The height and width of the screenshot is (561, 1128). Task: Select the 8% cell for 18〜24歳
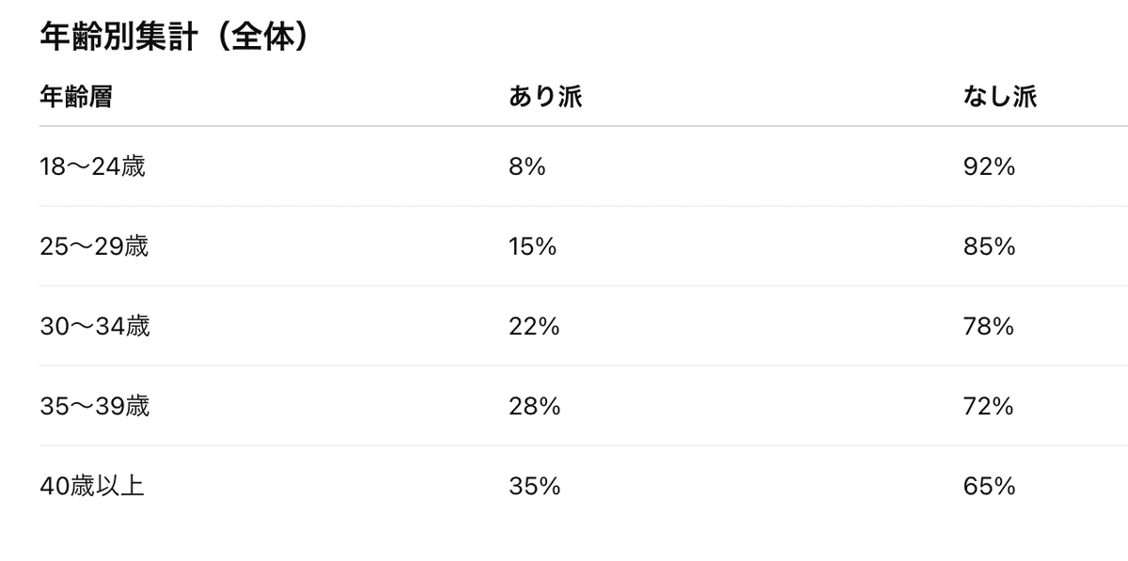coord(527,167)
